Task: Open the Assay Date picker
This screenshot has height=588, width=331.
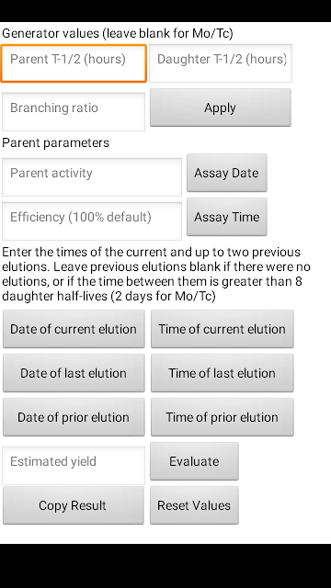Action: (227, 173)
